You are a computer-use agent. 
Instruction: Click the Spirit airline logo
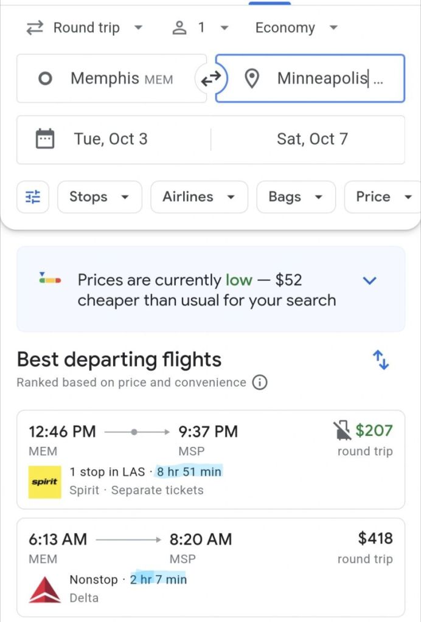tap(45, 482)
